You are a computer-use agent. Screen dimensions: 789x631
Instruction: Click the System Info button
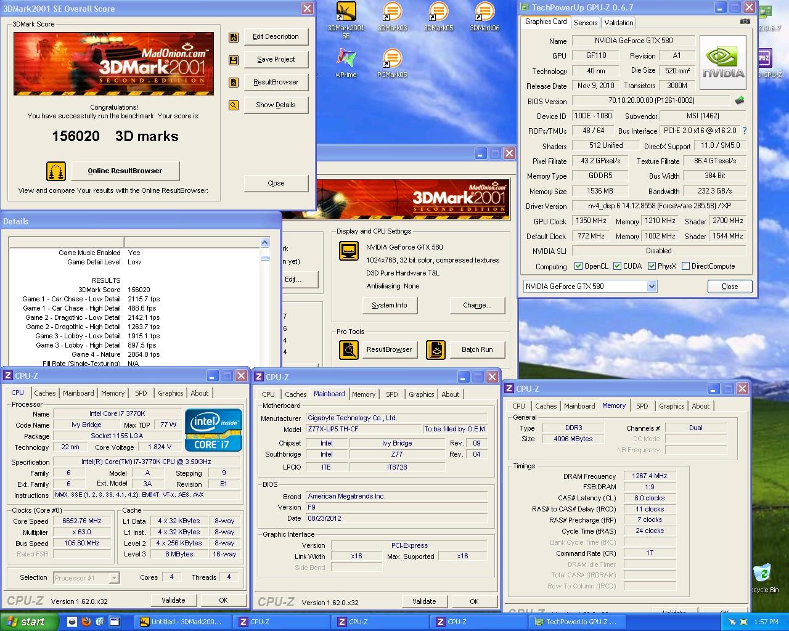click(390, 305)
